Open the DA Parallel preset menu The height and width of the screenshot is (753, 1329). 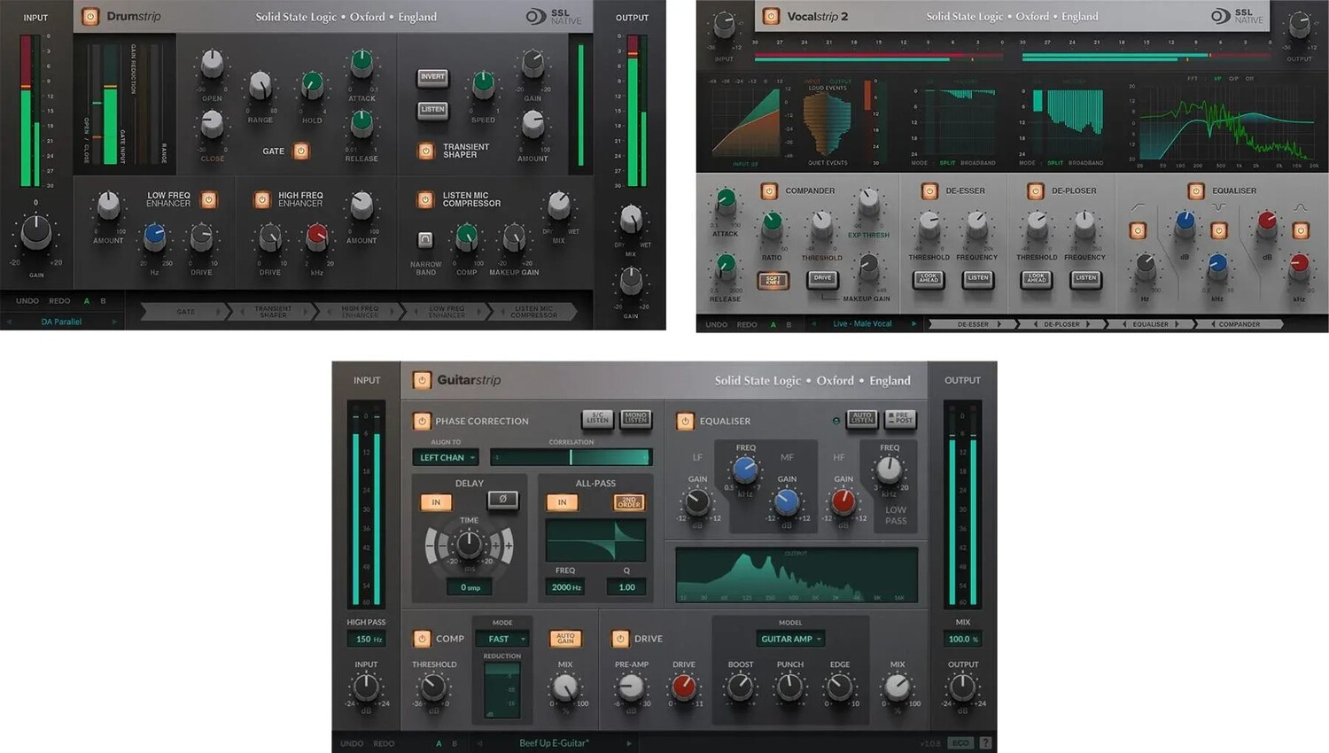(x=61, y=322)
